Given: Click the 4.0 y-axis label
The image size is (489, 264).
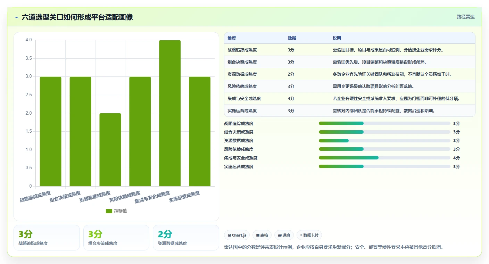Looking at the screenshot, I should [x=28, y=40].
